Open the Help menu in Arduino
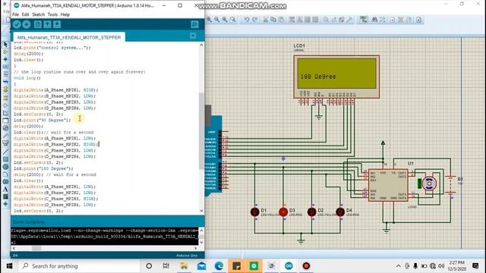The image size is (486, 273). (65, 14)
